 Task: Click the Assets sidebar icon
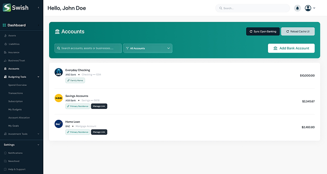[5, 35]
